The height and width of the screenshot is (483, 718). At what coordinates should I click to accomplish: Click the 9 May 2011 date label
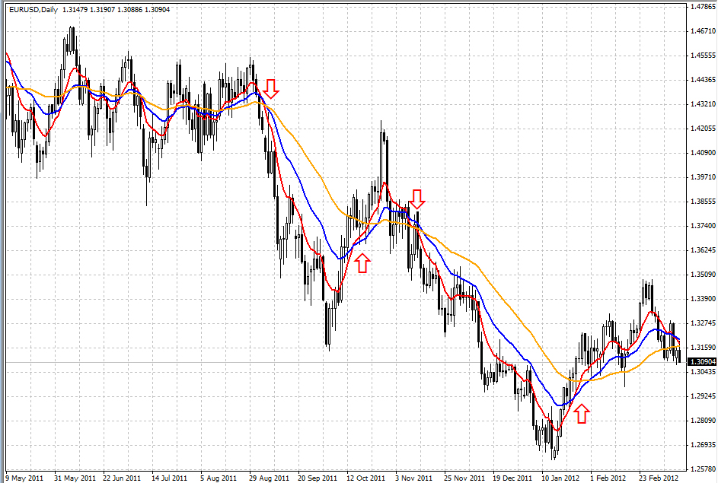point(24,478)
